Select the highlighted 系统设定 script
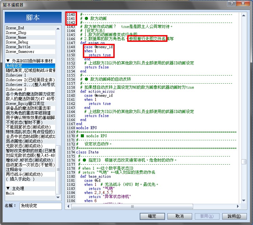Image resolution: width=253 pixels, height=225 pixels. click(x=30, y=66)
